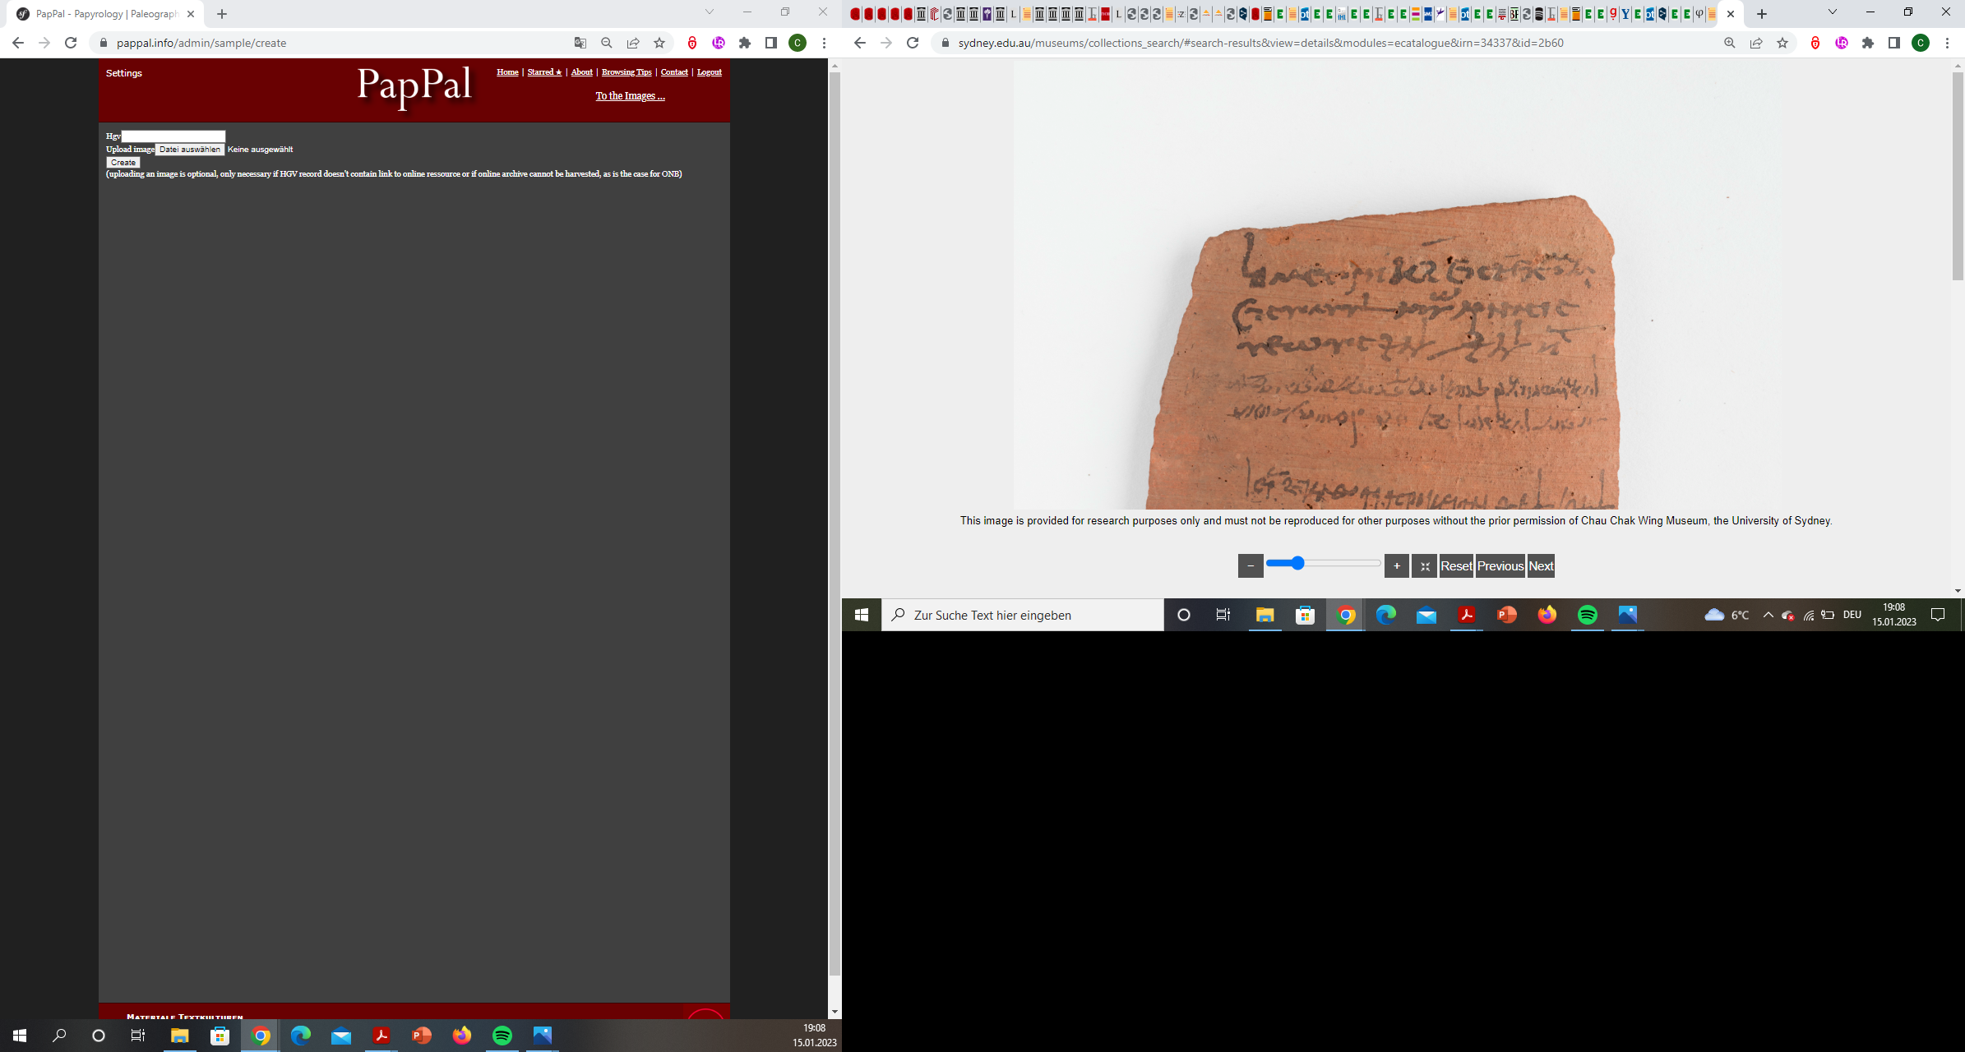Open Chrome menu in PapPal window
The image size is (1965, 1052).
(824, 43)
